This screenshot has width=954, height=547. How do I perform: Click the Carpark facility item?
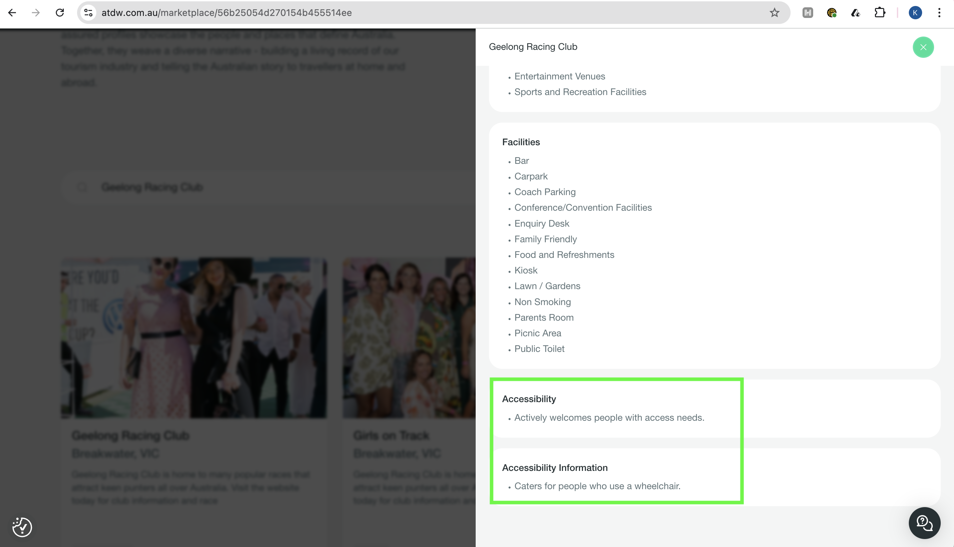point(531,176)
